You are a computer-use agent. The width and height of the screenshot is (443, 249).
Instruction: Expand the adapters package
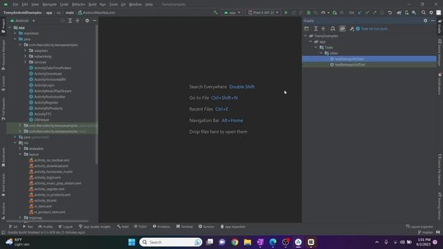(25, 50)
